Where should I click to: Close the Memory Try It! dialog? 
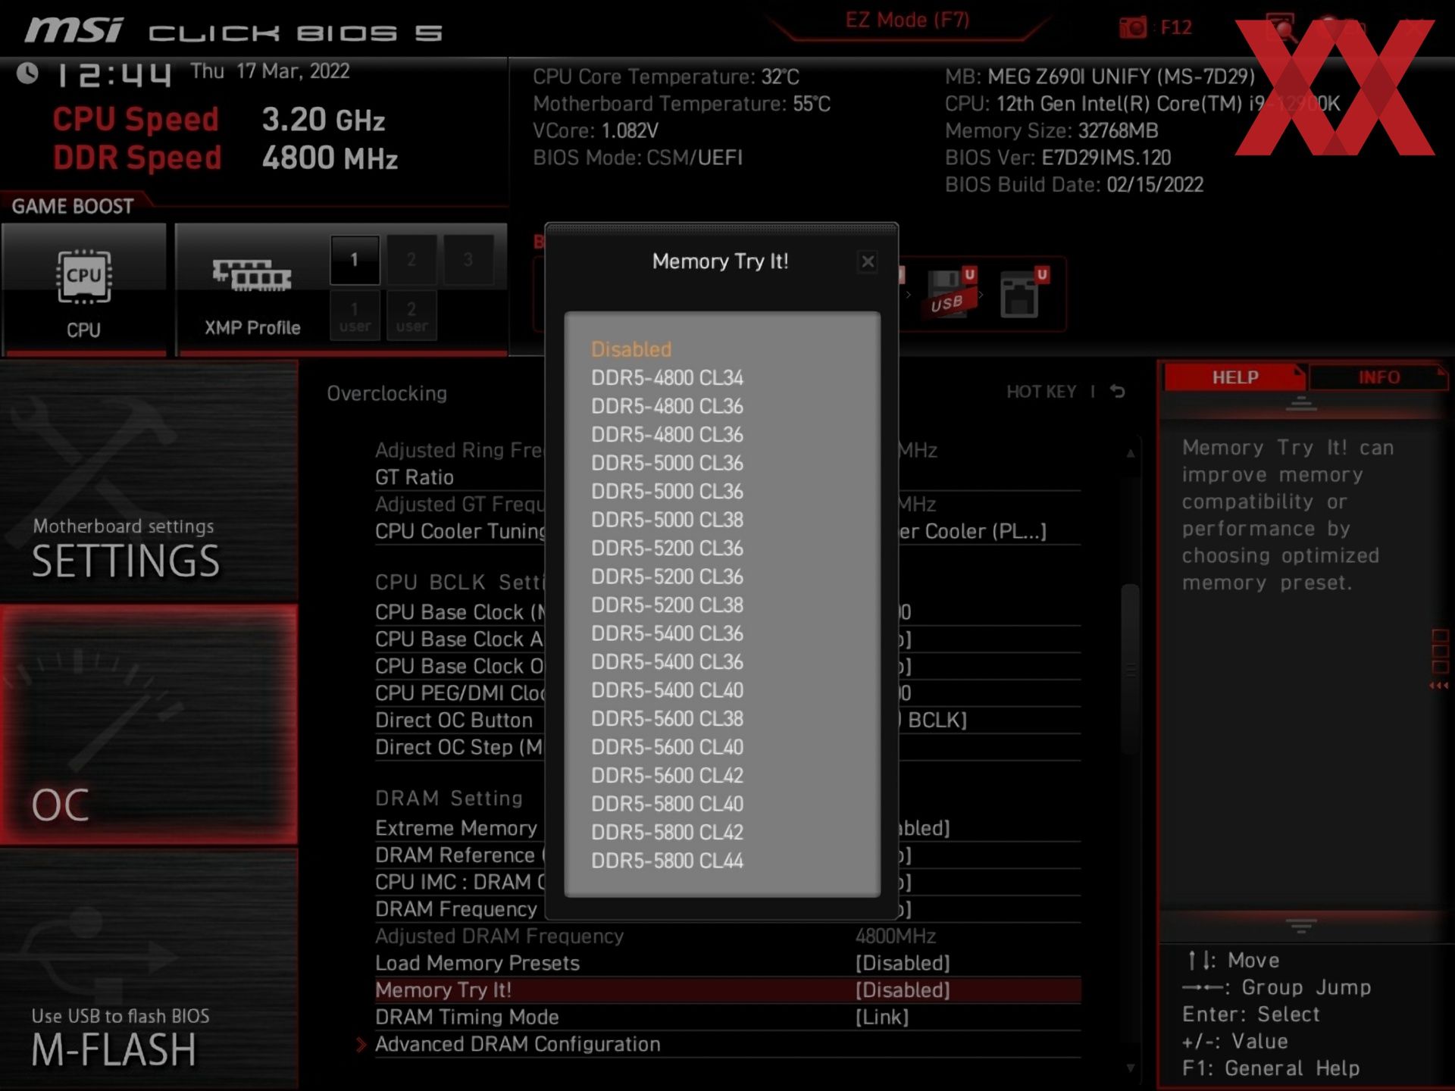[x=868, y=261]
